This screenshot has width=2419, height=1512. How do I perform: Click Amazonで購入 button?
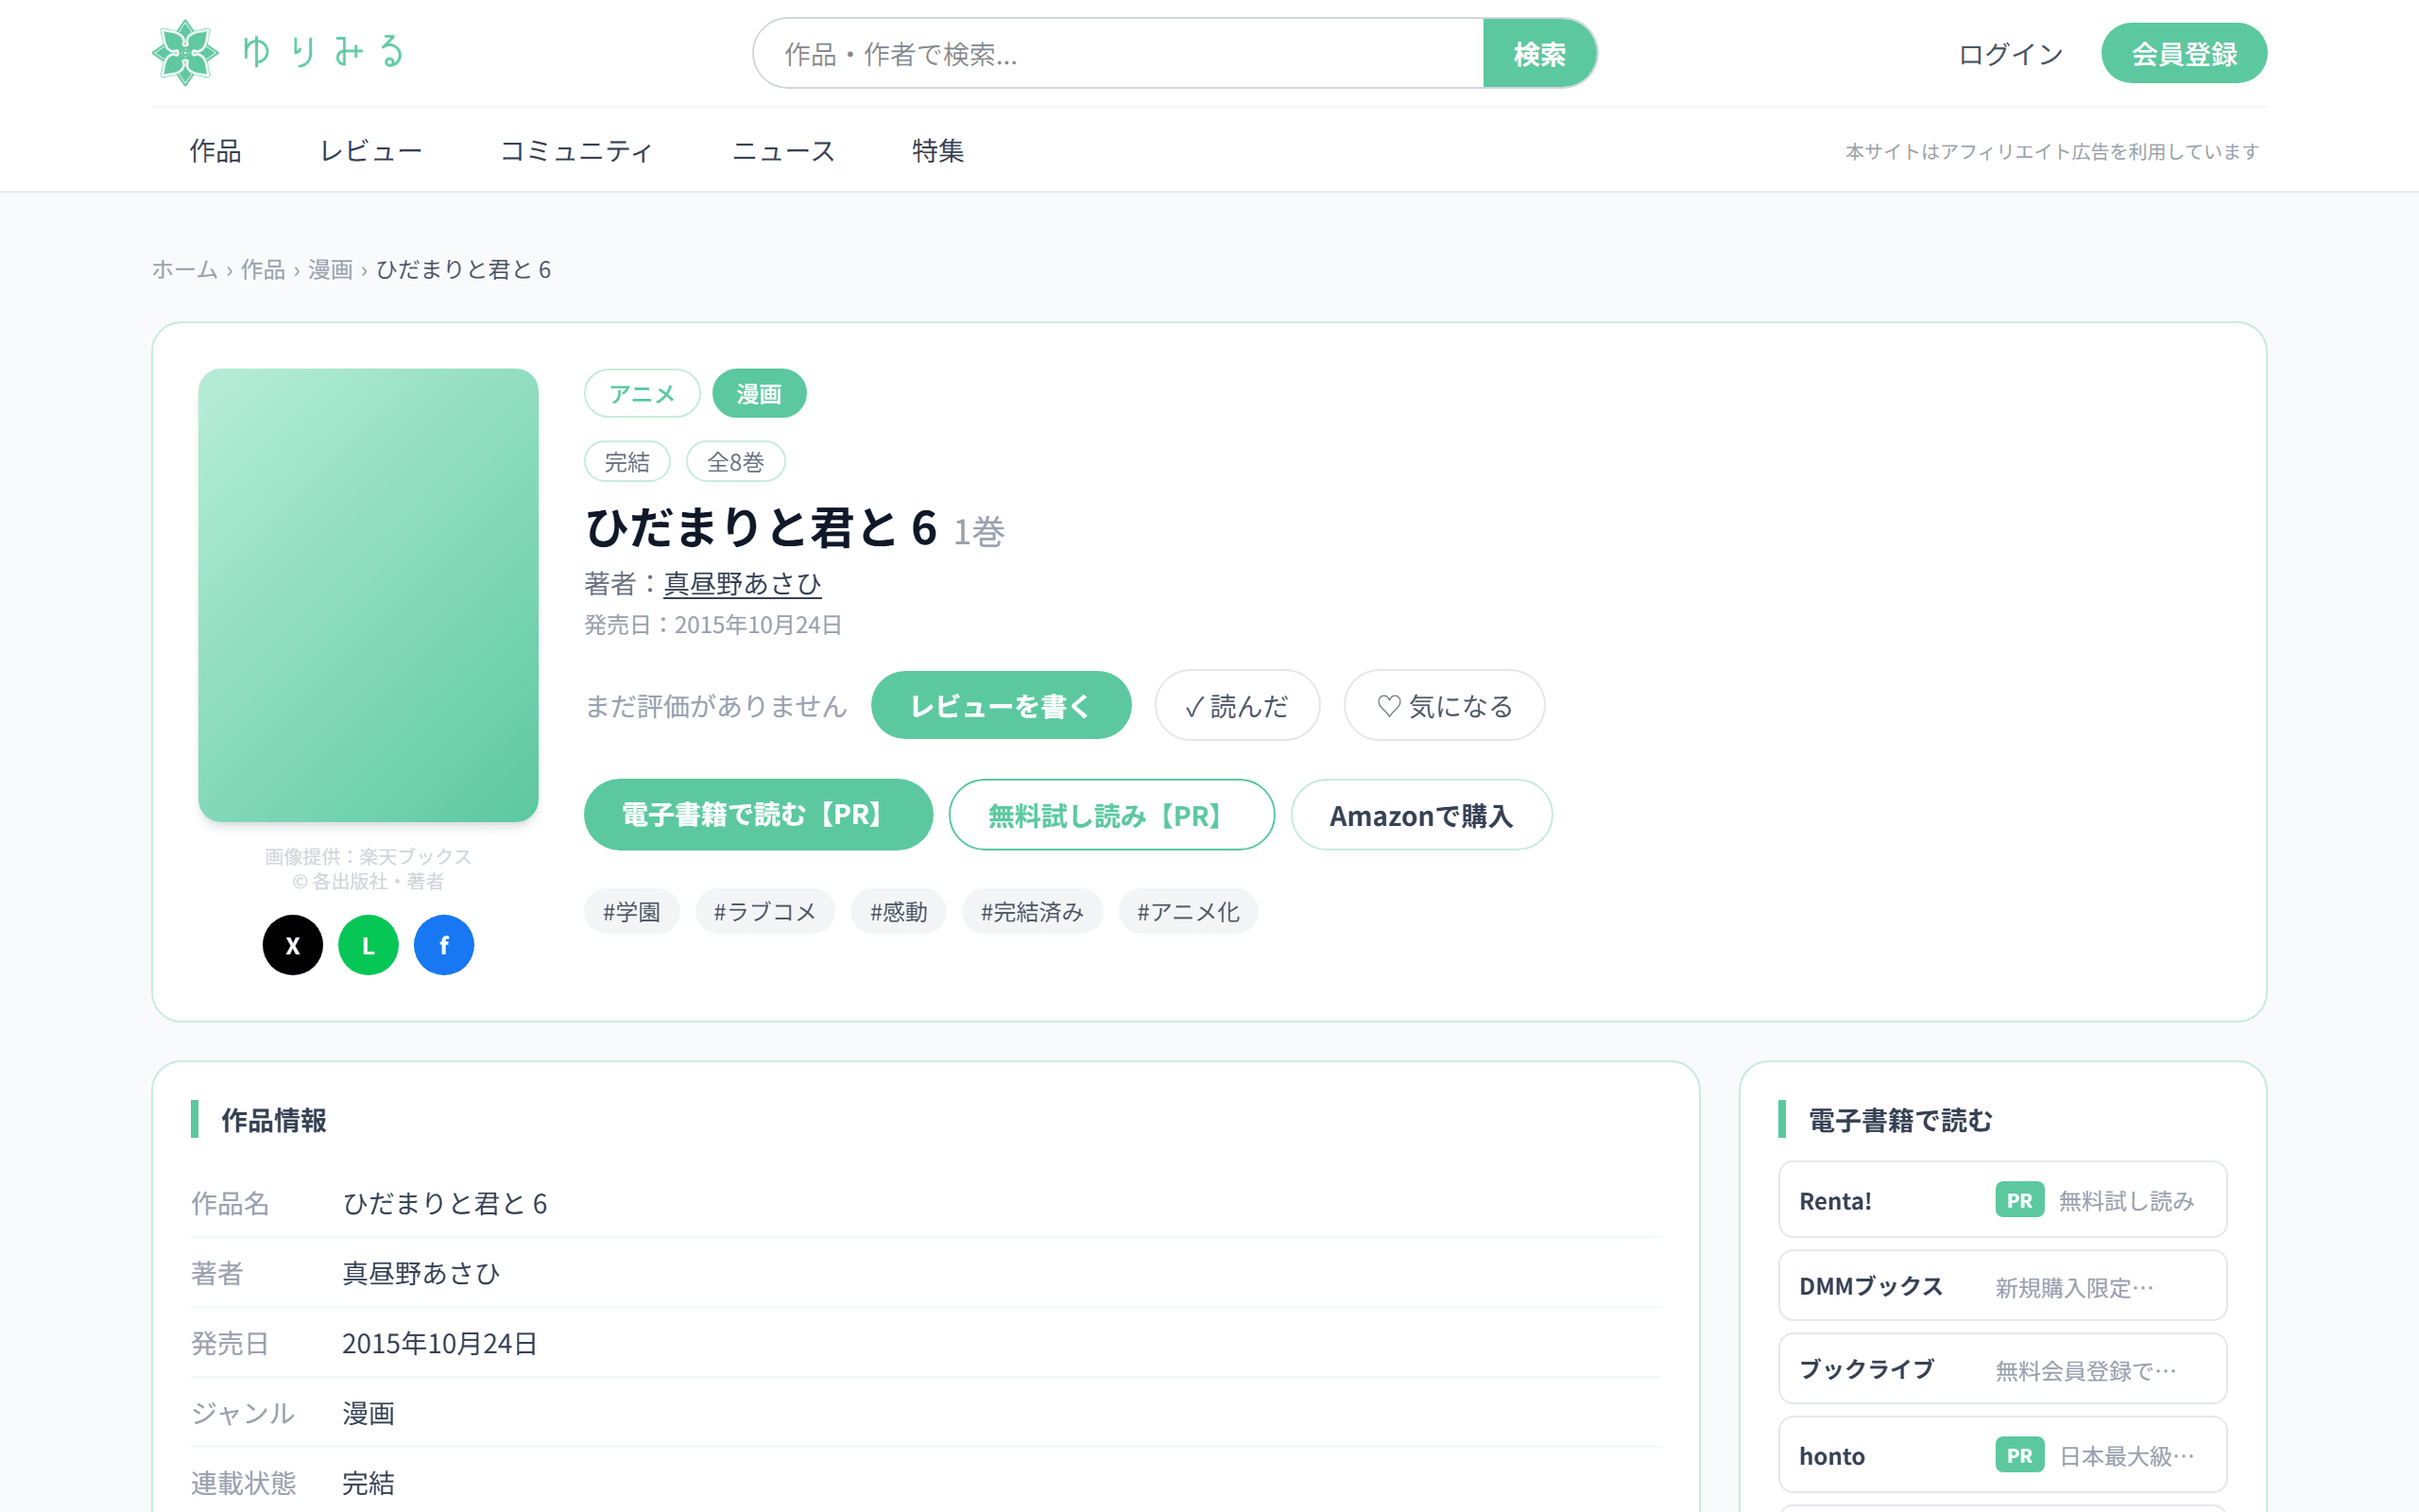coord(1421,815)
